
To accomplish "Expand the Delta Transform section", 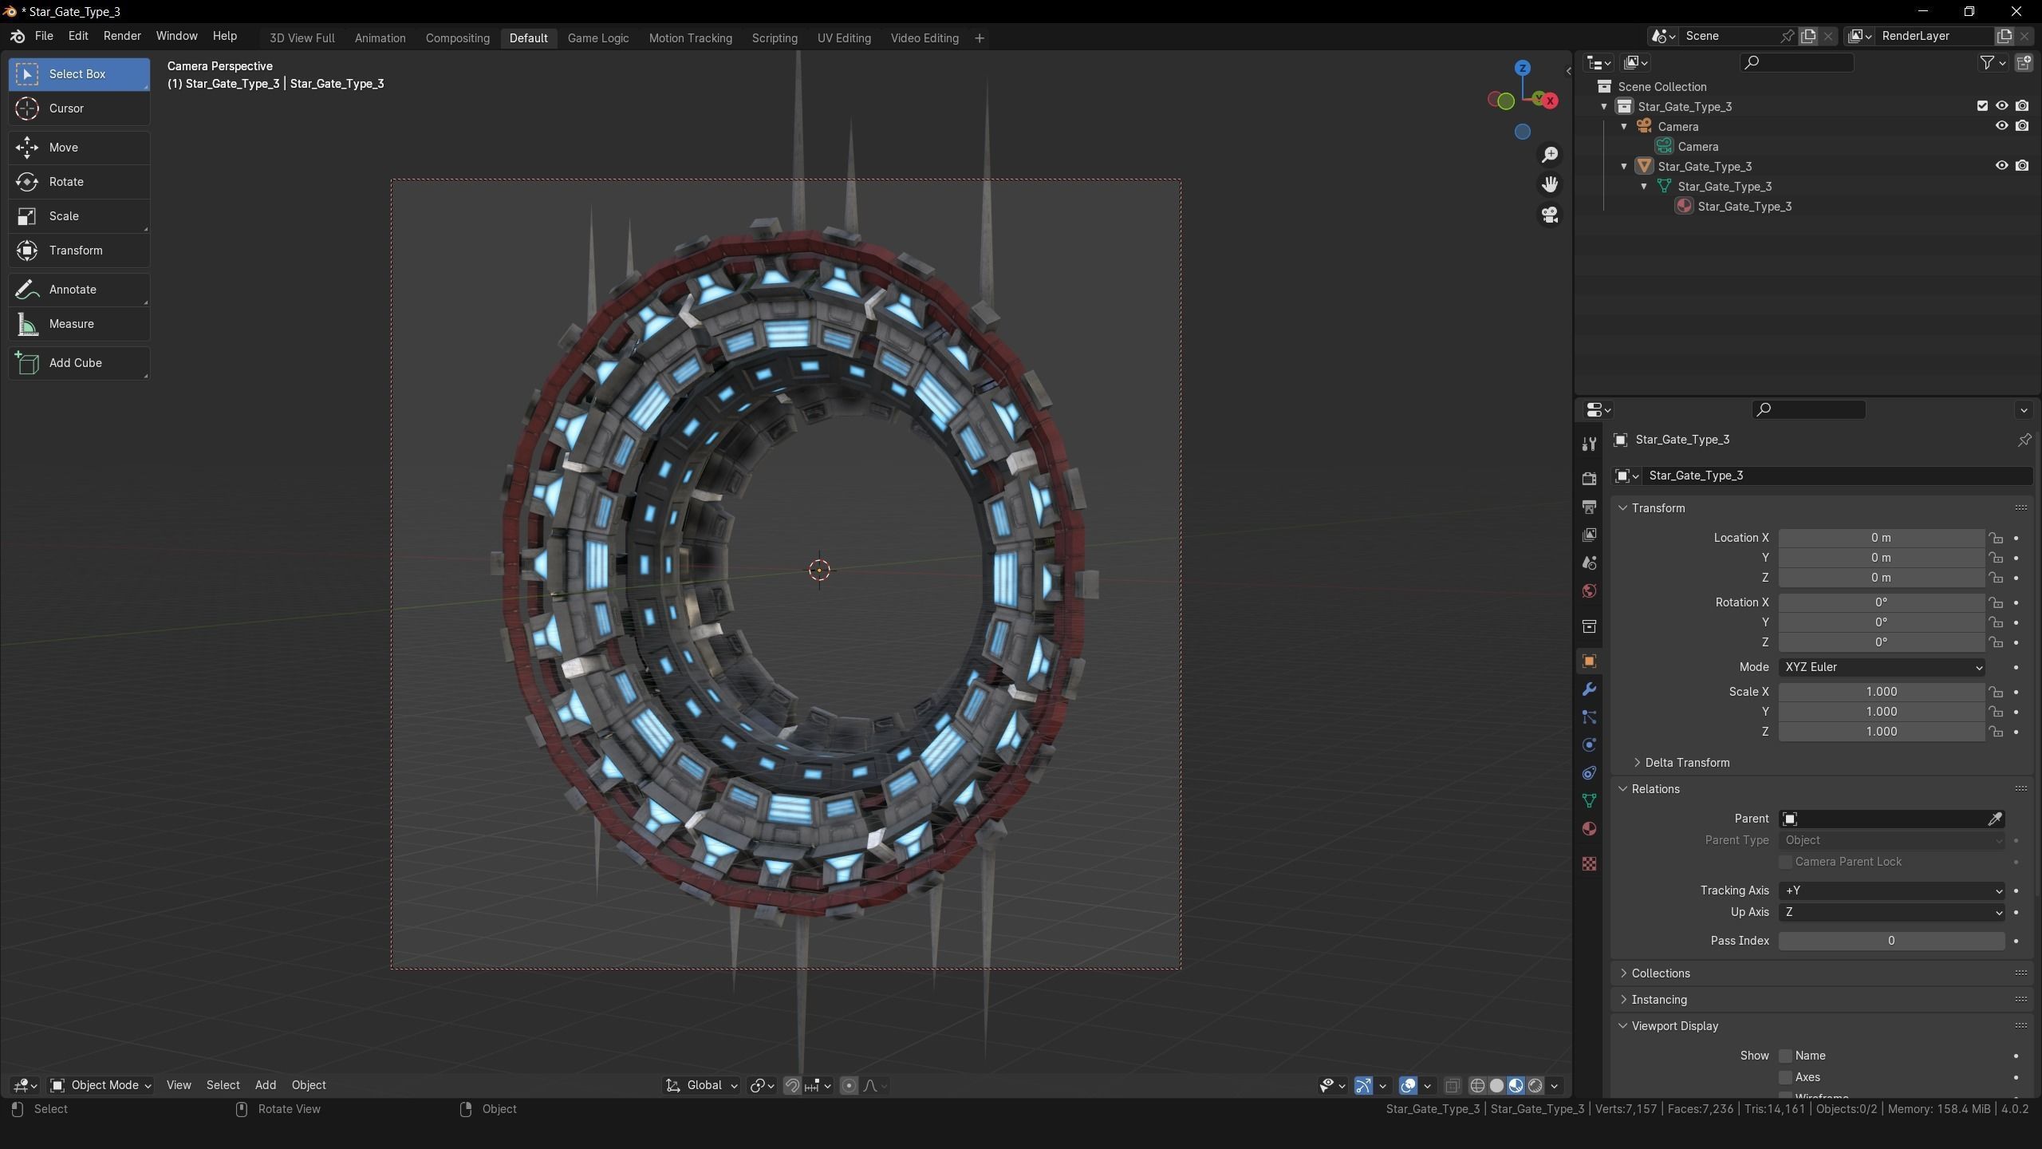I will coord(1686,763).
